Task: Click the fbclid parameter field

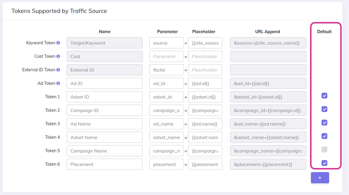Action: point(166,70)
